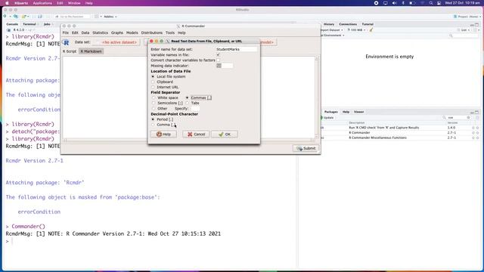Select 'Local file system' radio button

pyautogui.click(x=153, y=76)
